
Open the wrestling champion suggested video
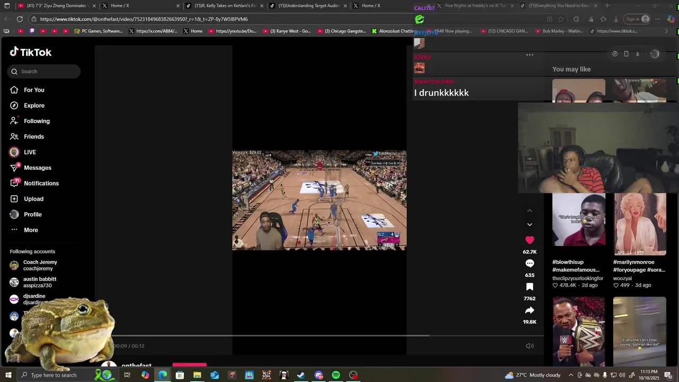coord(578,332)
